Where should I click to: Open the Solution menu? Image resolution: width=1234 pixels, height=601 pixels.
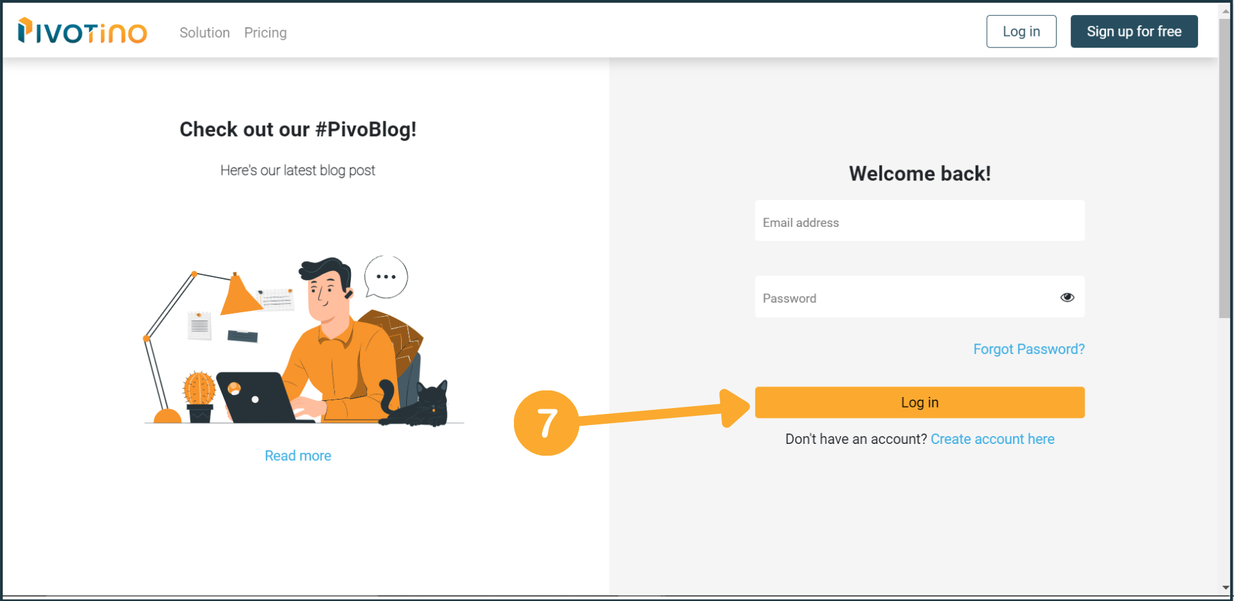(204, 33)
